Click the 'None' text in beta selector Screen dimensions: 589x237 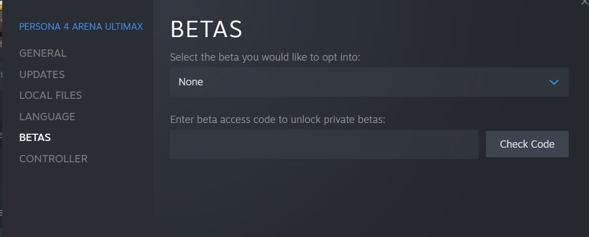pos(191,82)
